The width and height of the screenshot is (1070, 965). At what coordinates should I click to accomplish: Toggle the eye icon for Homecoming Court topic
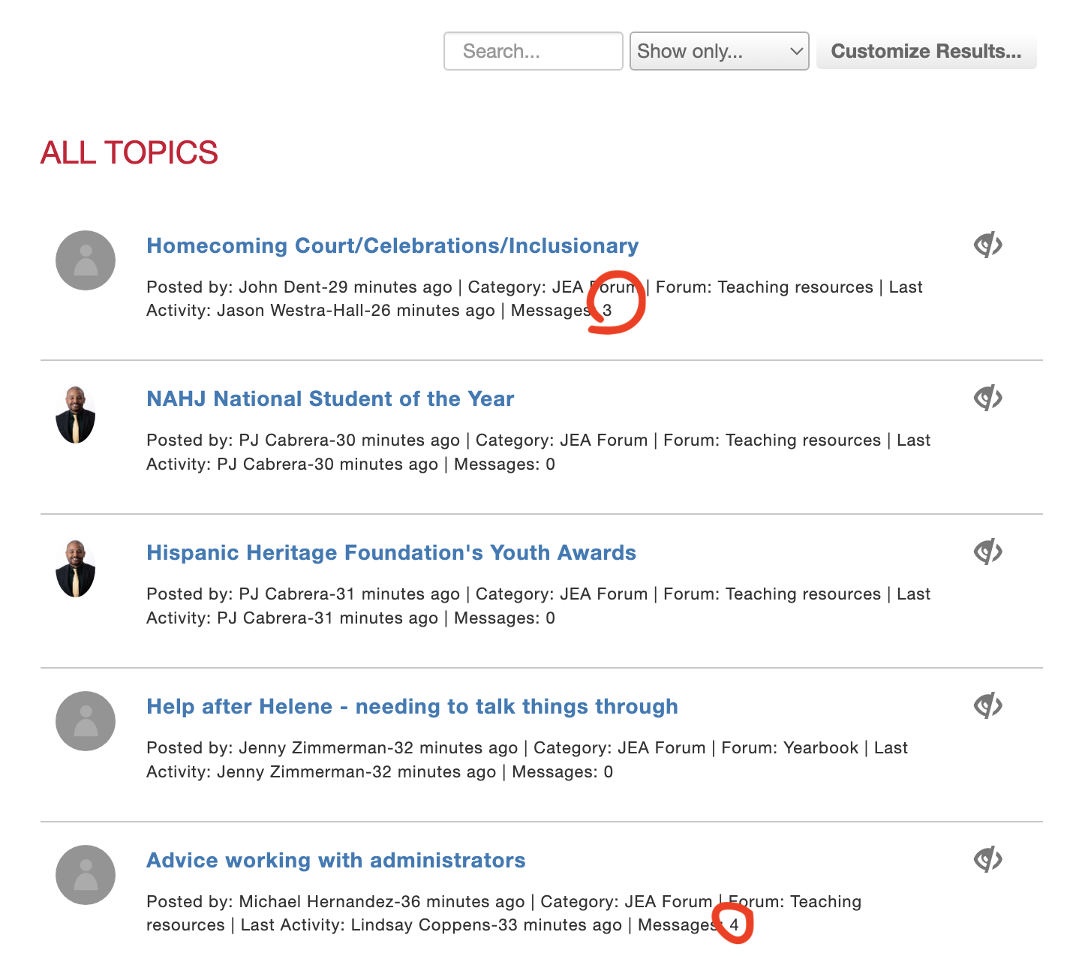(988, 245)
